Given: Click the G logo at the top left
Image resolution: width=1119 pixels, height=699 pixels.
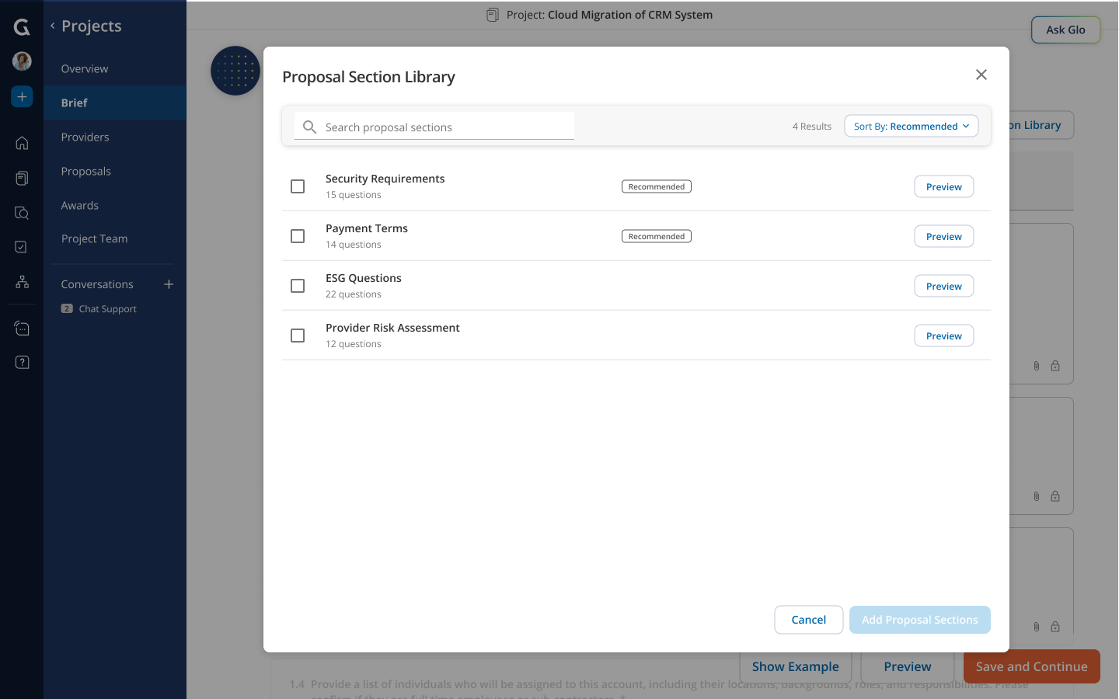Looking at the screenshot, I should click(21, 26).
